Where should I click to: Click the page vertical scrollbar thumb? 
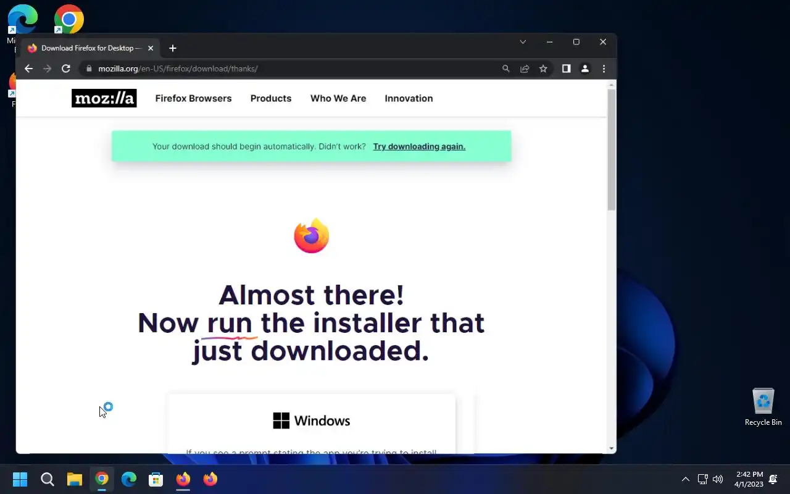coord(612,149)
